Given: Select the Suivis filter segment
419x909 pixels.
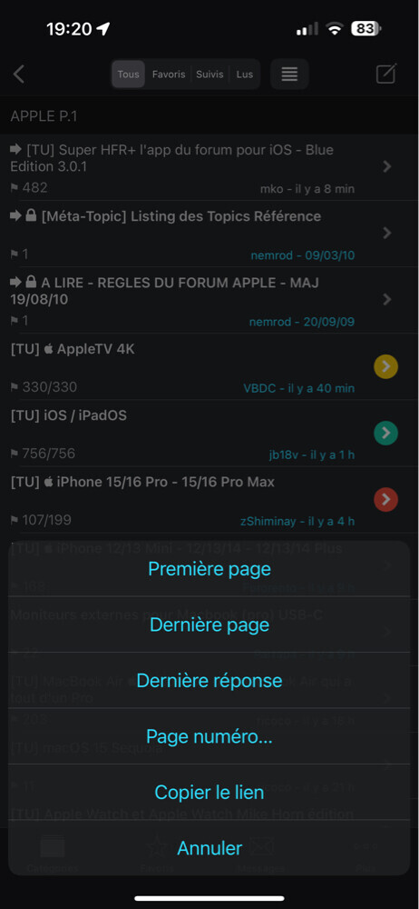Looking at the screenshot, I should click(x=209, y=75).
